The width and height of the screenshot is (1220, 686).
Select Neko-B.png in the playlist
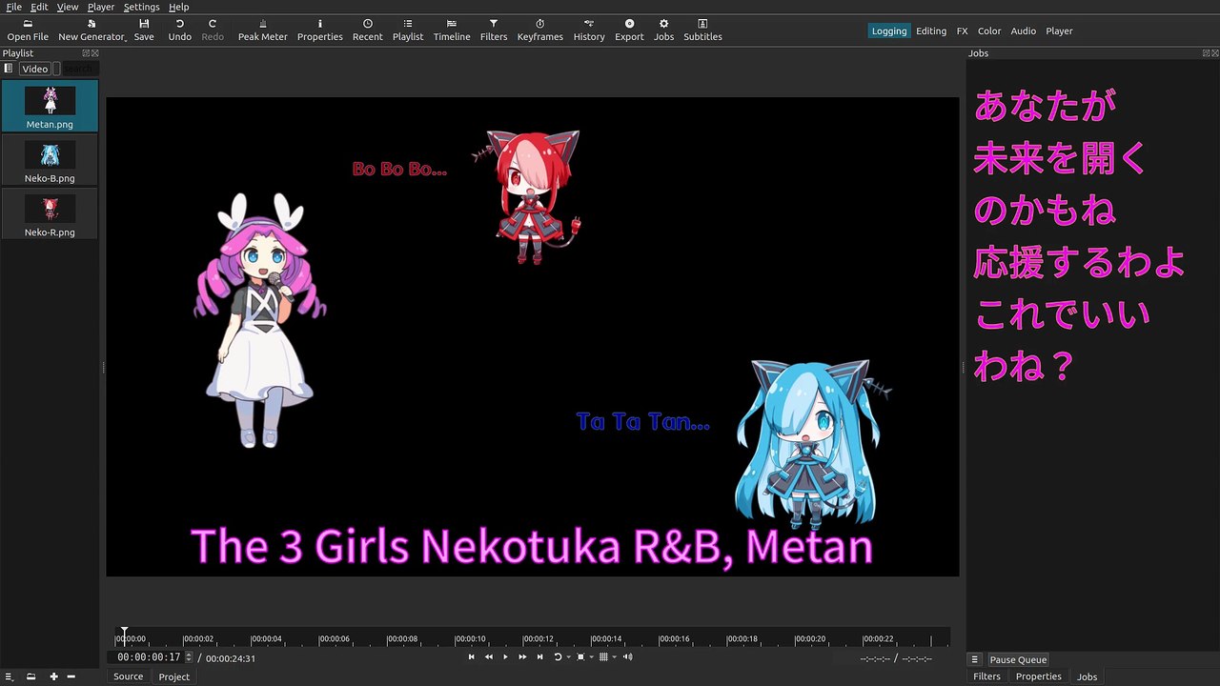(x=50, y=160)
